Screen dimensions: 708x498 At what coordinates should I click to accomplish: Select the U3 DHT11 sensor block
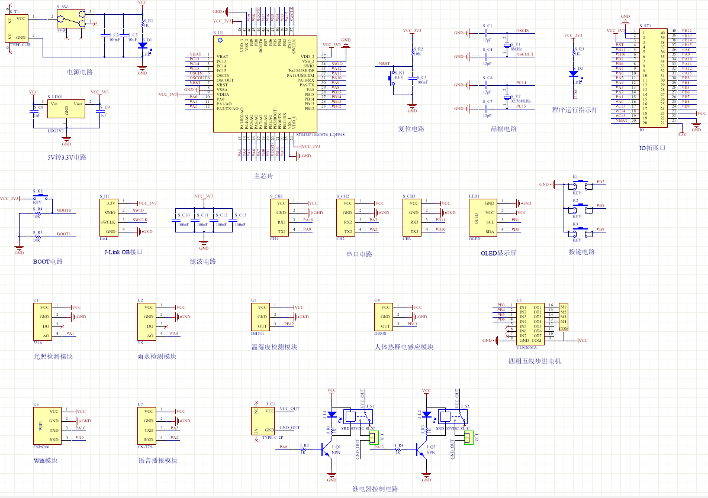pos(260,317)
